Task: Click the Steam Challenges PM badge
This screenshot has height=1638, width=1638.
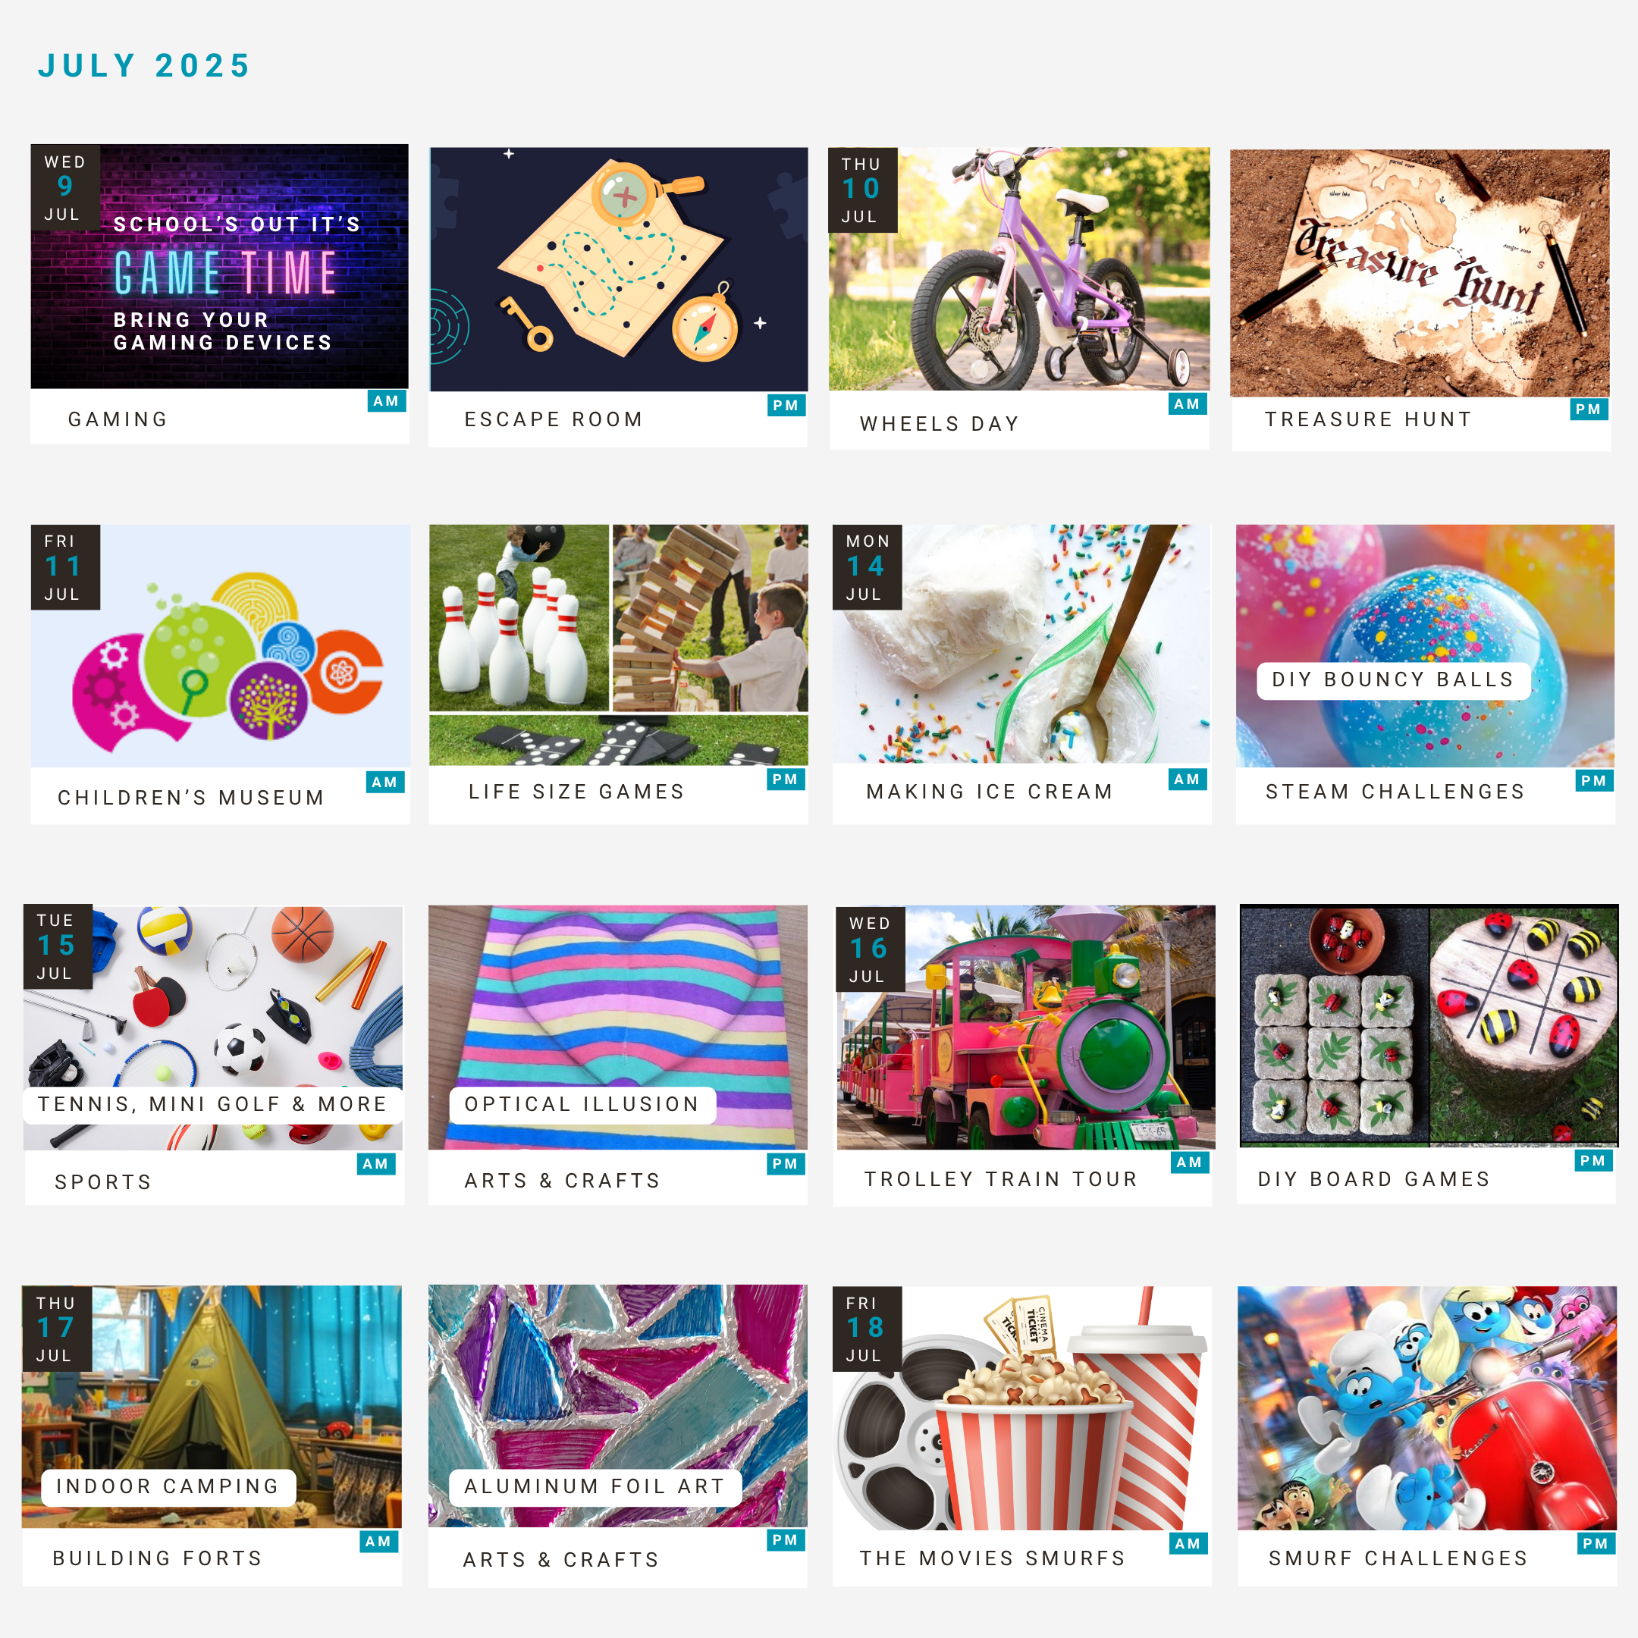Action: tap(1594, 781)
